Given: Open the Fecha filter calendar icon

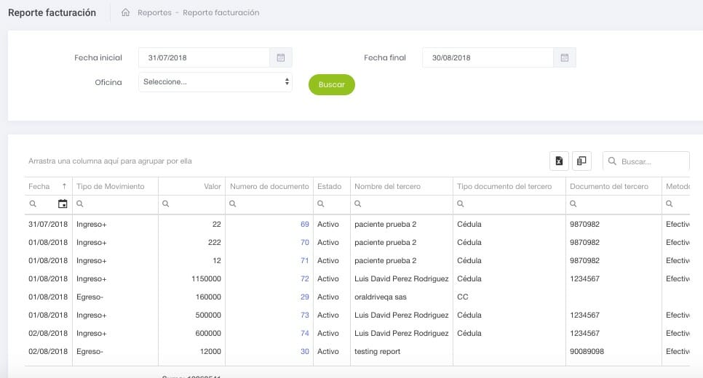Looking at the screenshot, I should point(63,204).
